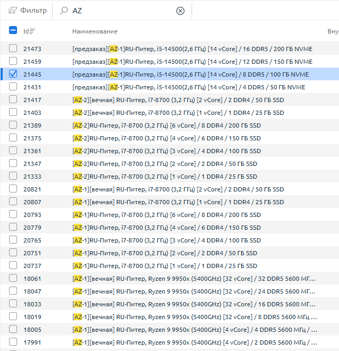Tick the checkbox for row 21473
The height and width of the screenshot is (351, 339).
point(13,49)
